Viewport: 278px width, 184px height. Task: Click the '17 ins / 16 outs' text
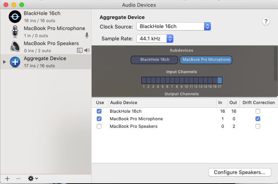click(x=39, y=66)
